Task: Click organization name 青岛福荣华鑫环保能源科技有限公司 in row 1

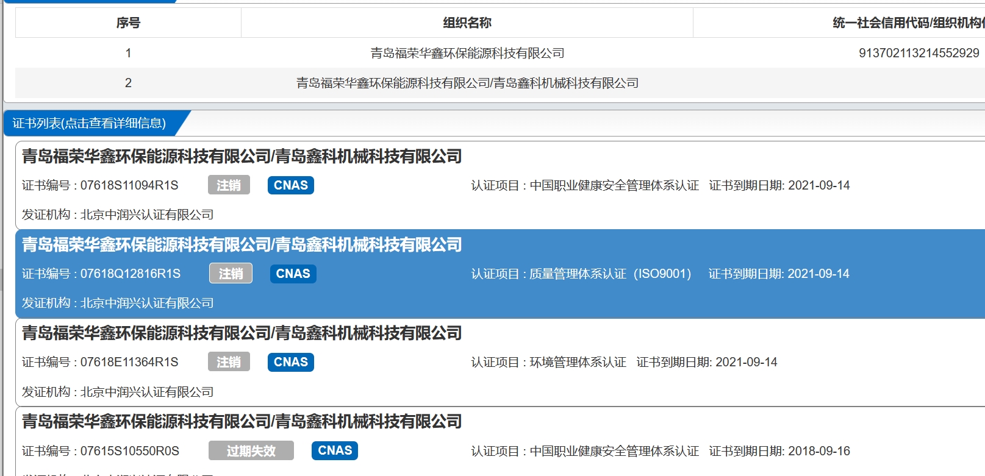Action: coord(467,53)
